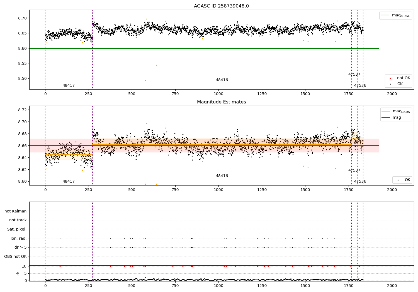This screenshot has width=418, height=292.
Task: Click the rotated "dr" axis label
Action: click(18, 273)
